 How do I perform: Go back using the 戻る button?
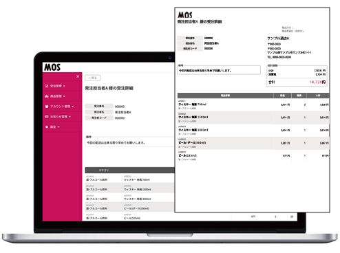[93, 78]
